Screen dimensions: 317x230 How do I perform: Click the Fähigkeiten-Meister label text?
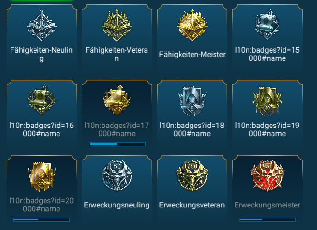[192, 55]
